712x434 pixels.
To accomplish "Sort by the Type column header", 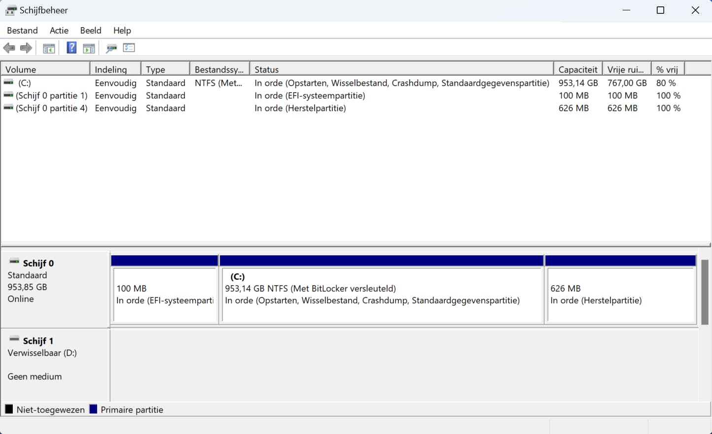I will tap(166, 69).
